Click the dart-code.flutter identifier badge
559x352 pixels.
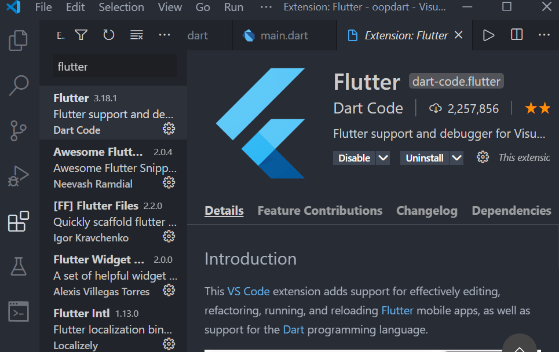pos(456,81)
